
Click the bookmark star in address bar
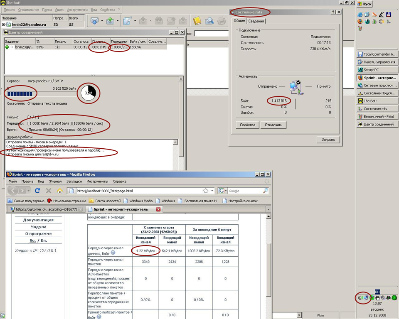click(x=206, y=191)
